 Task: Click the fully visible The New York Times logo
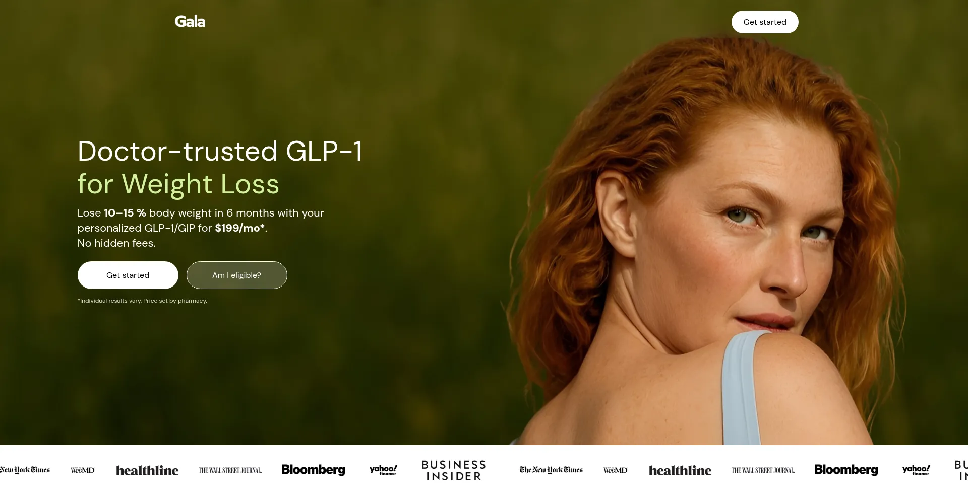point(551,470)
